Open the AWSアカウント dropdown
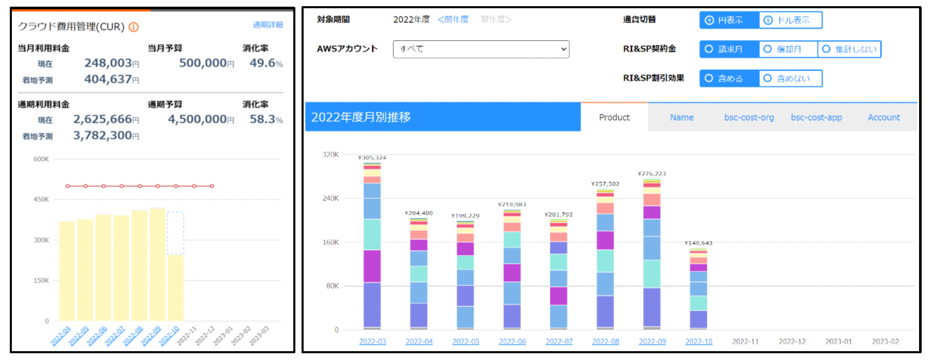 (x=481, y=49)
